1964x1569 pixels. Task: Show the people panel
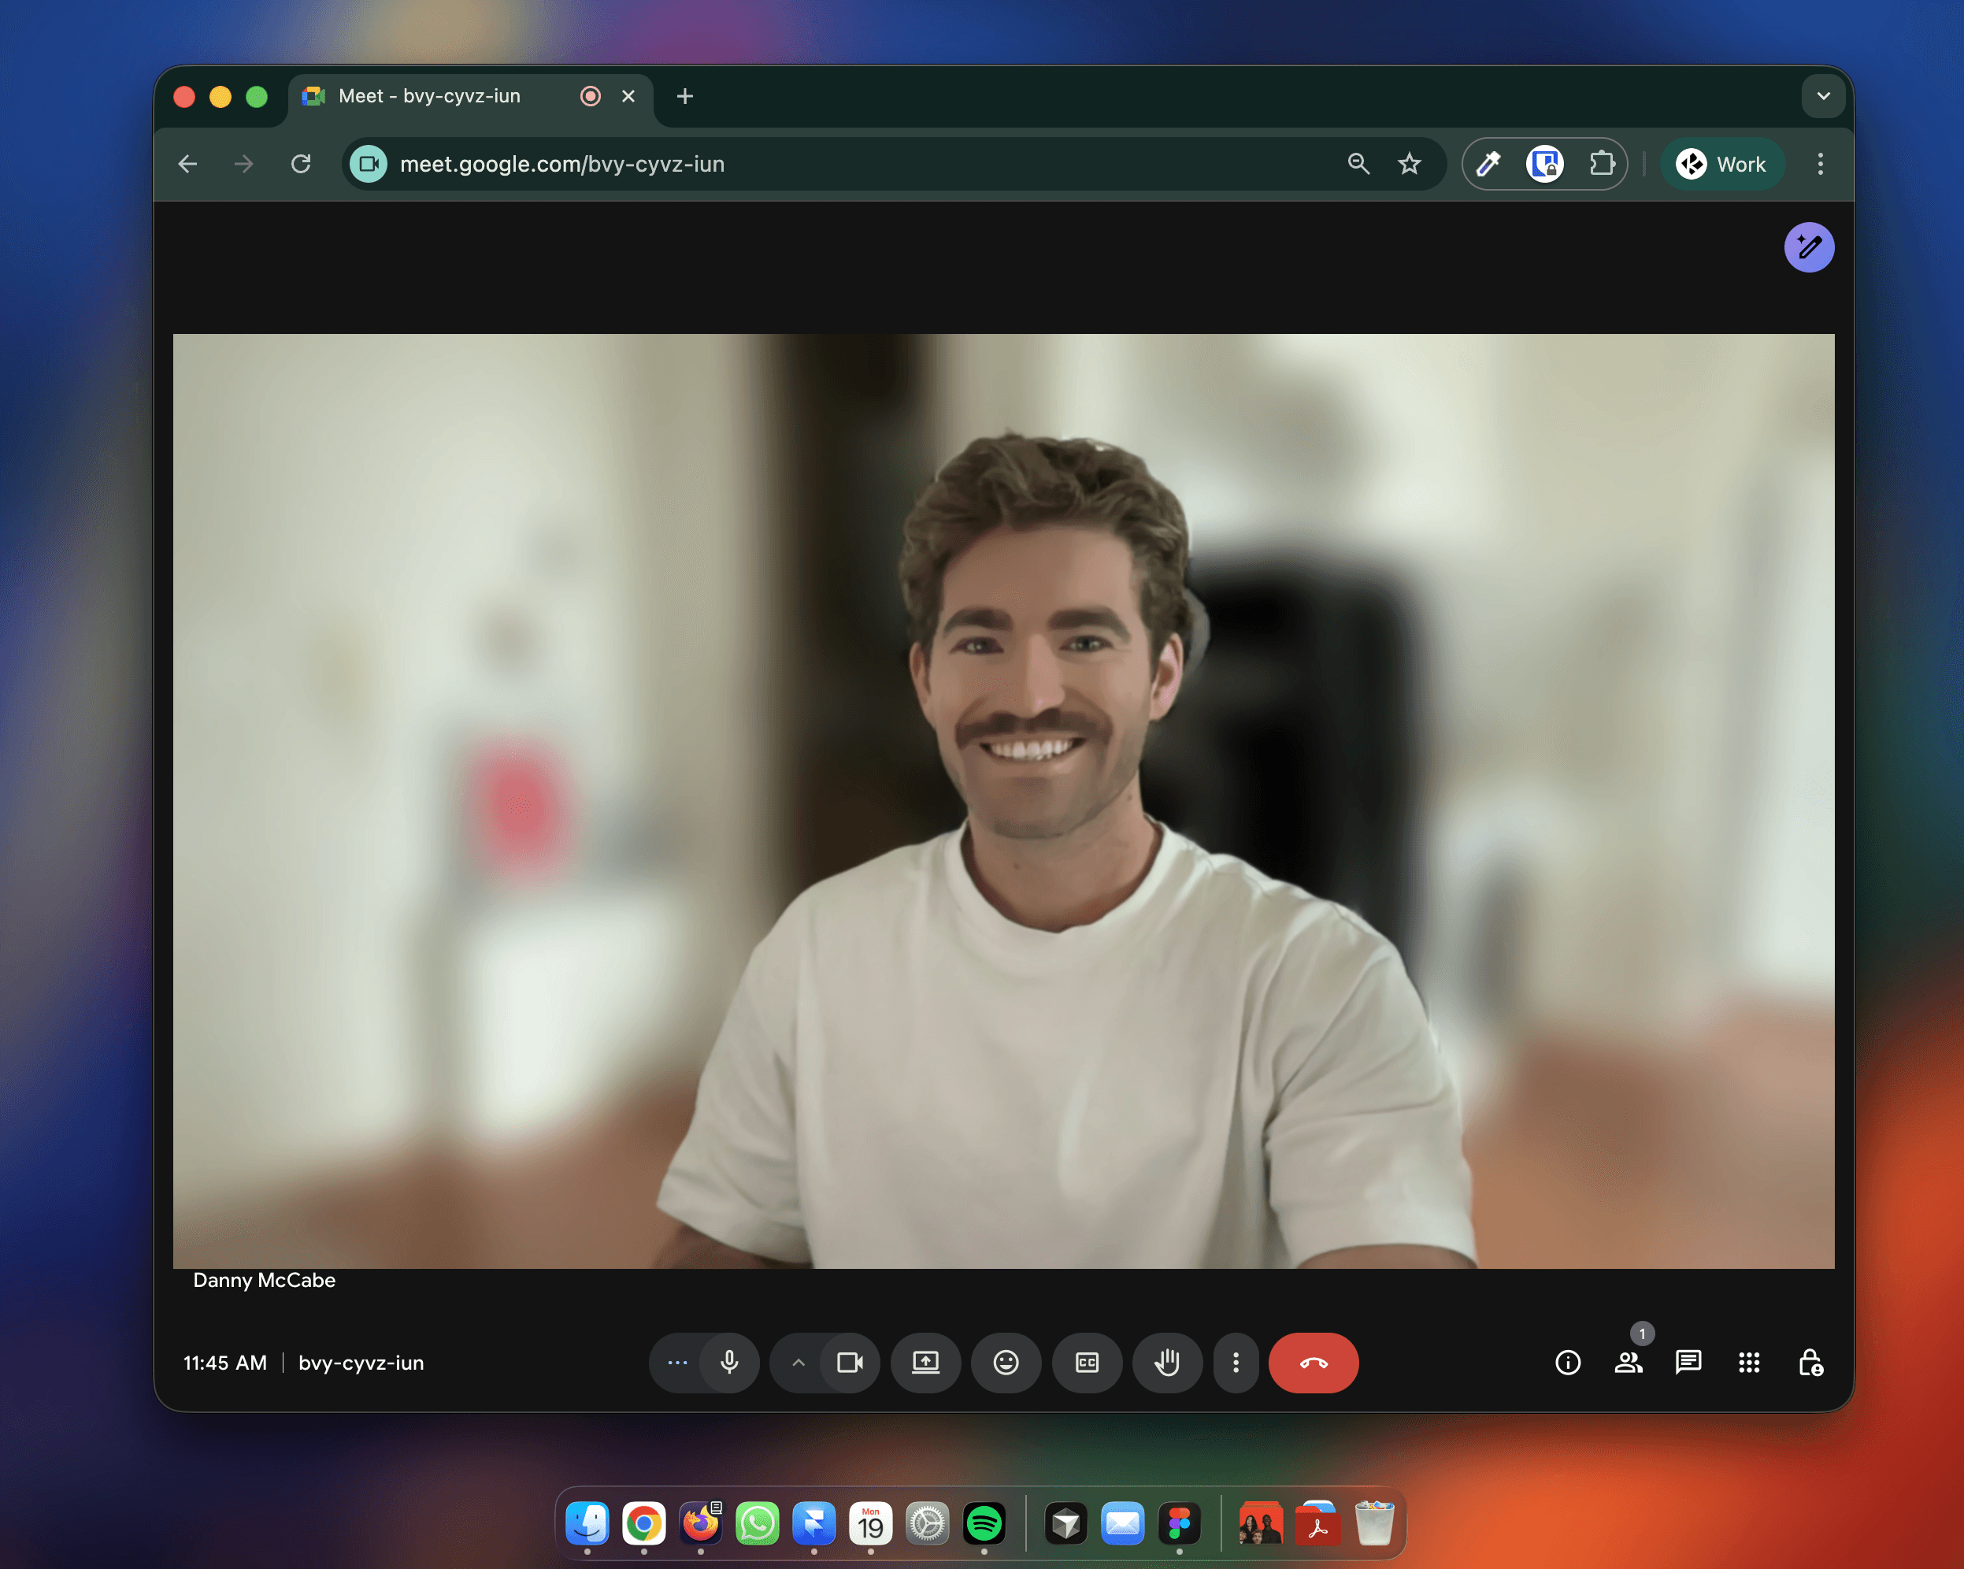click(x=1628, y=1362)
